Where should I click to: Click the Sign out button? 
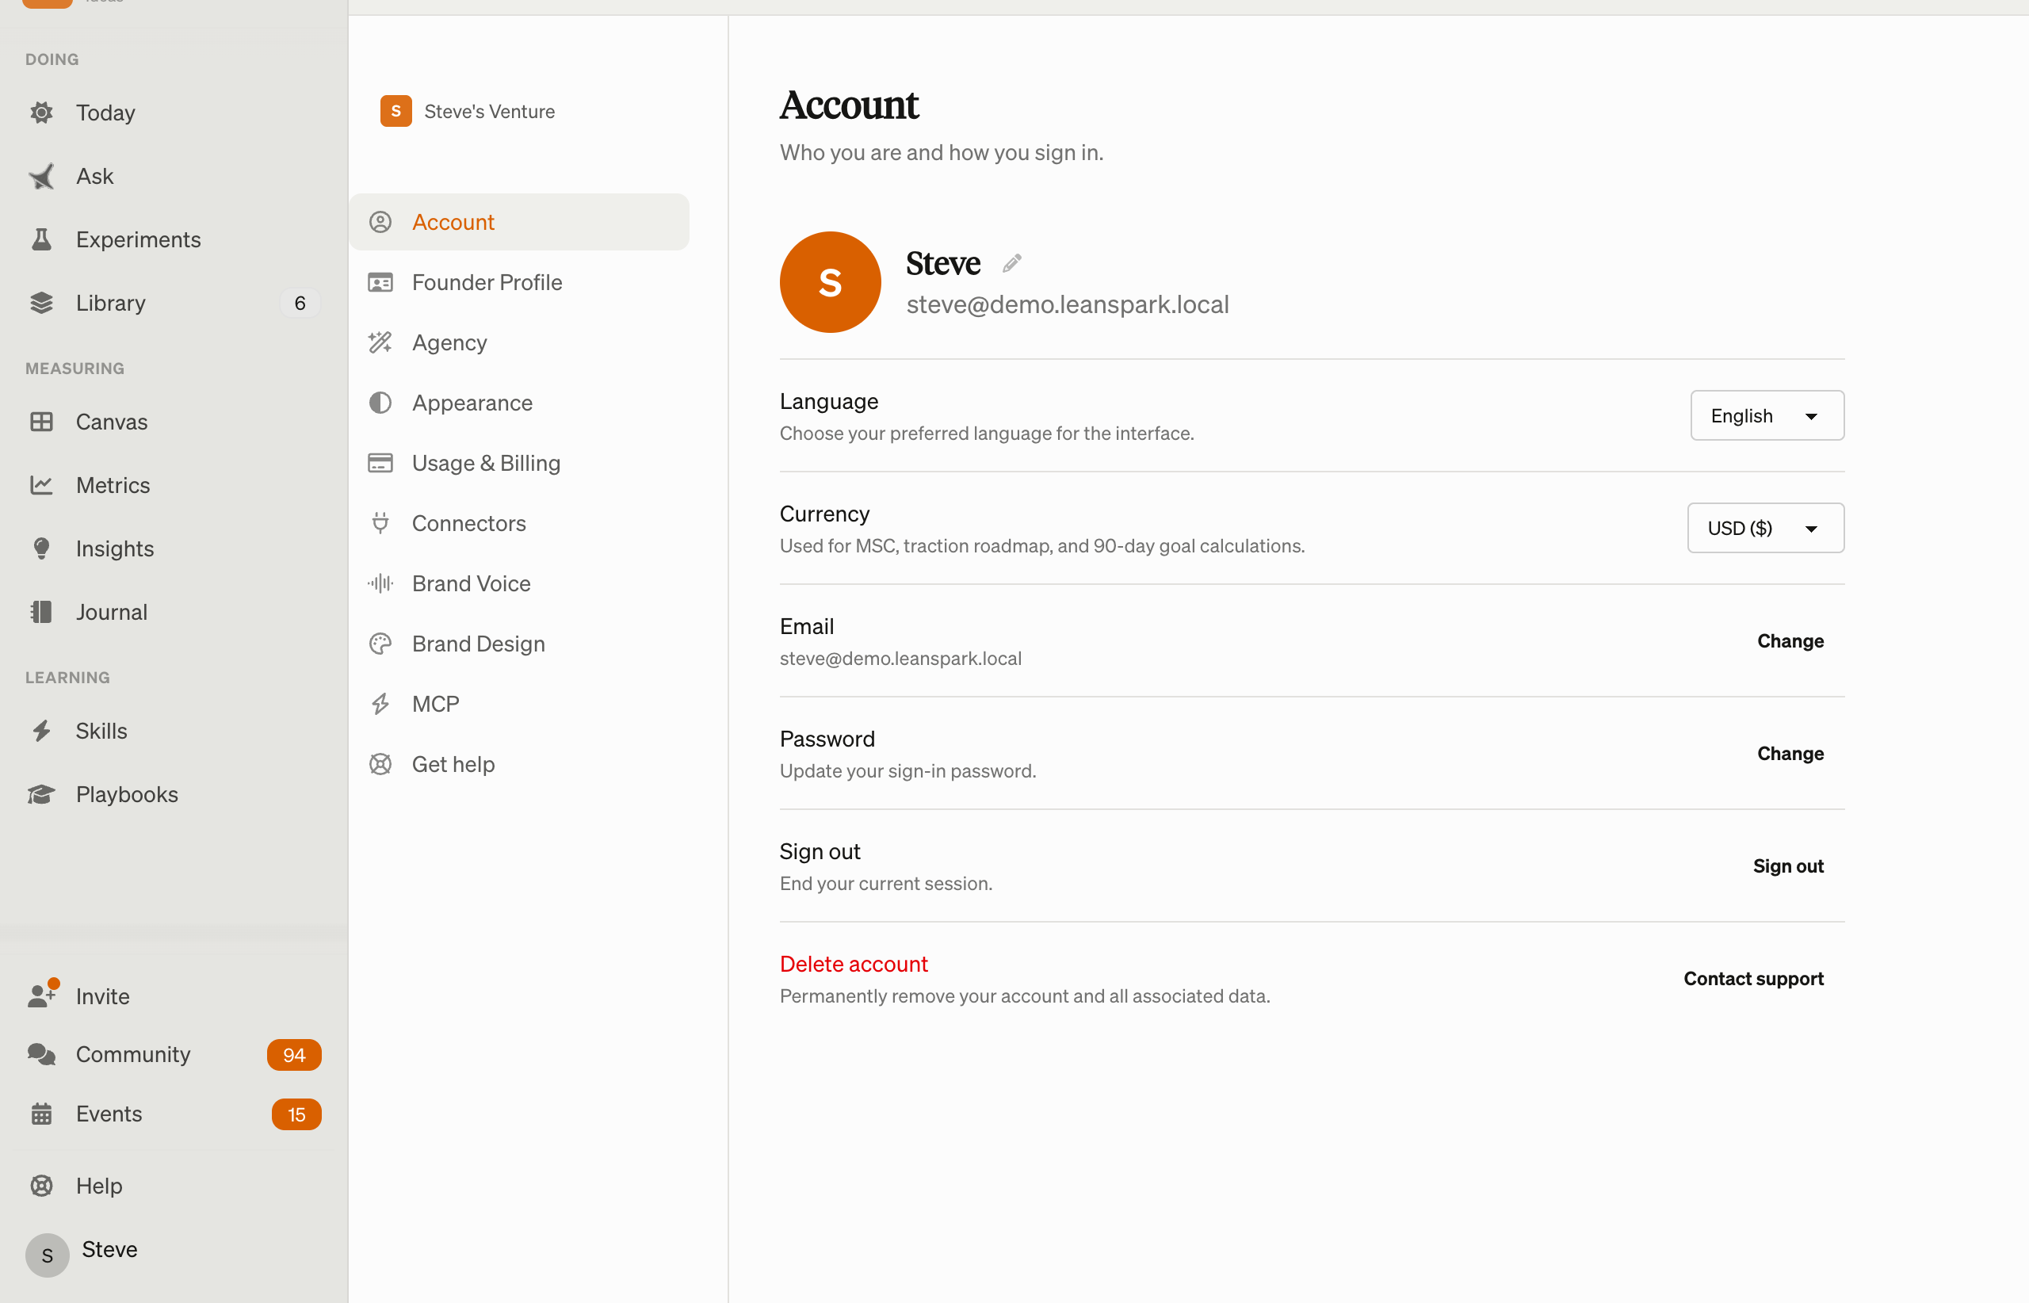click(x=1788, y=865)
